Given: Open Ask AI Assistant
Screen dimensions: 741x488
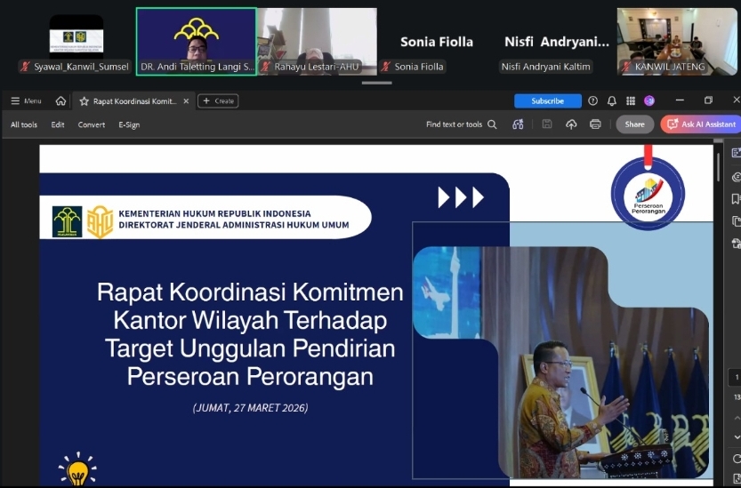Looking at the screenshot, I should [701, 124].
